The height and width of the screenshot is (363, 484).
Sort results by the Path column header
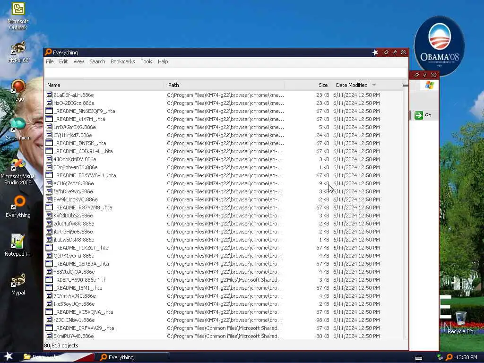(224, 85)
